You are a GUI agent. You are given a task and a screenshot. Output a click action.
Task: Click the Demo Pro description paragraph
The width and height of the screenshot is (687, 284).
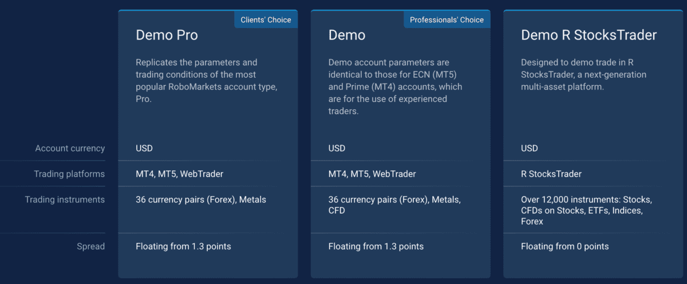(x=196, y=81)
